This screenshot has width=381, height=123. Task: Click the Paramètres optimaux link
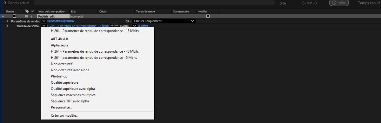pyautogui.click(x=61, y=21)
